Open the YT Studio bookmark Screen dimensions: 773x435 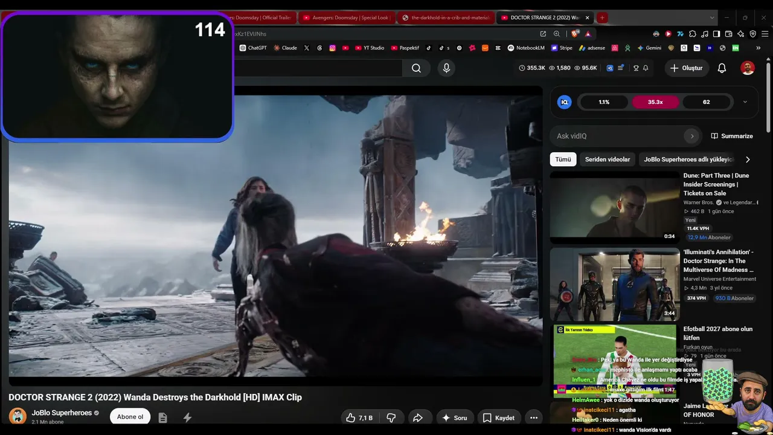[x=370, y=48]
